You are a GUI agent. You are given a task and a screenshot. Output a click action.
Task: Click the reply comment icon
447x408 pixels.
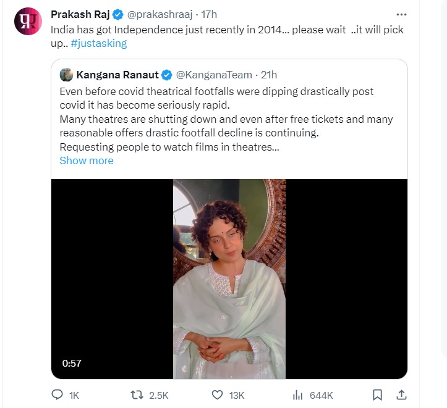[x=57, y=394]
